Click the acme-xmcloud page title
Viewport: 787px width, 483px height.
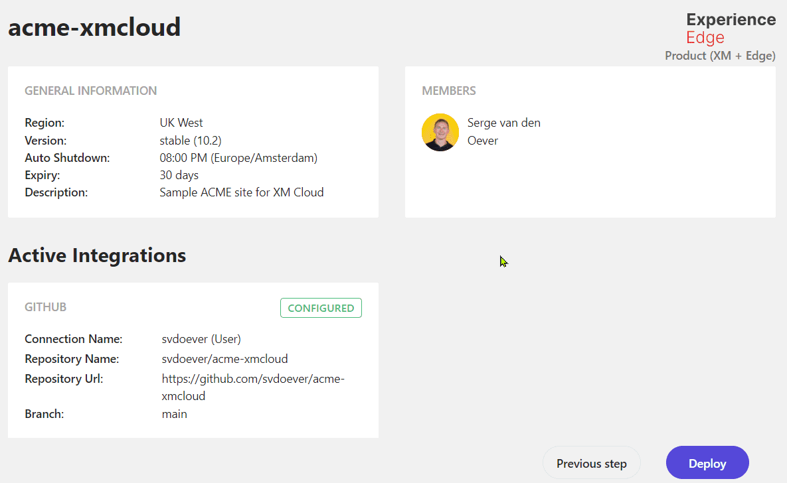pyautogui.click(x=94, y=27)
